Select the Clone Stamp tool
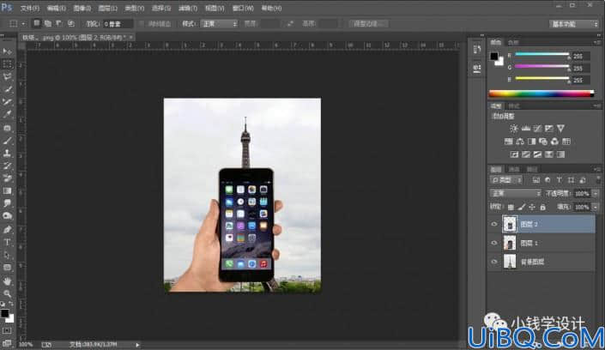The height and width of the screenshot is (350, 605). coord(7,154)
